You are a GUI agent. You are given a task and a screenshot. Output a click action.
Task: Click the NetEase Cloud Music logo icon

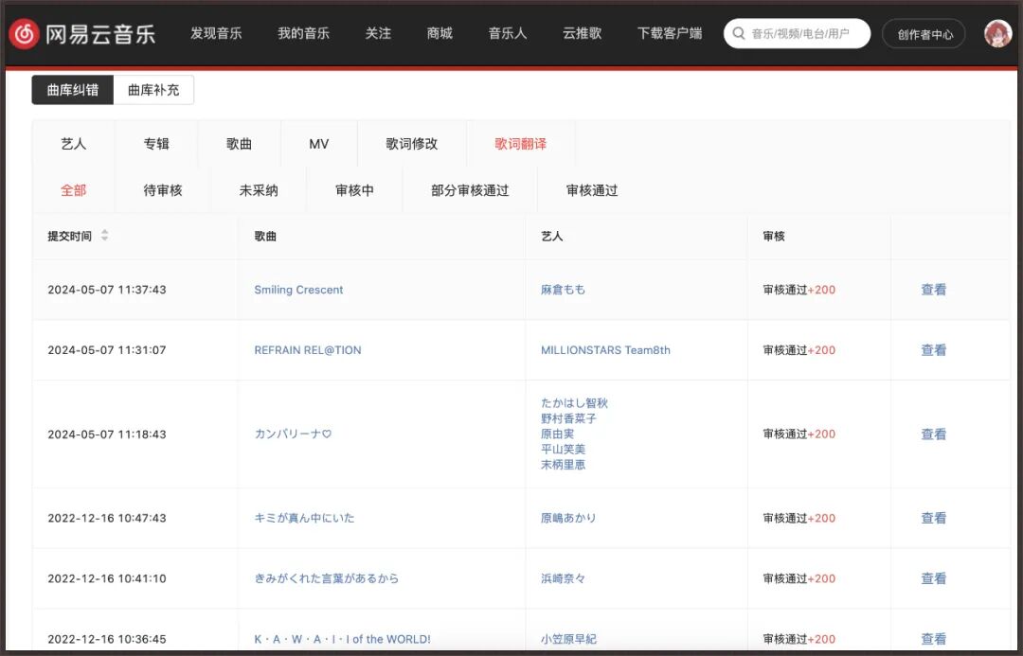point(24,33)
